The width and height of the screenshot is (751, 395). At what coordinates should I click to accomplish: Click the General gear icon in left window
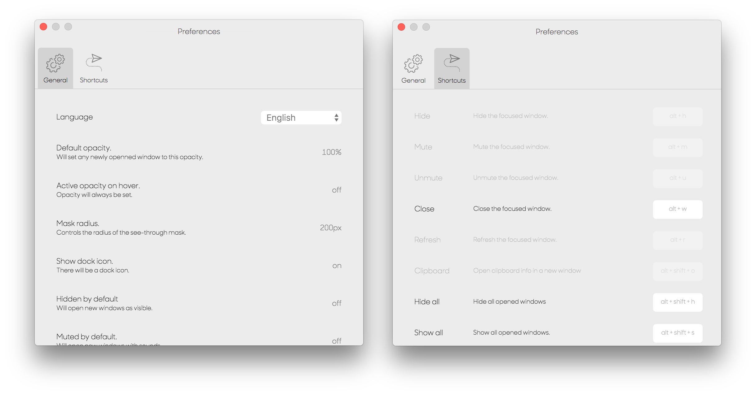coord(55,63)
